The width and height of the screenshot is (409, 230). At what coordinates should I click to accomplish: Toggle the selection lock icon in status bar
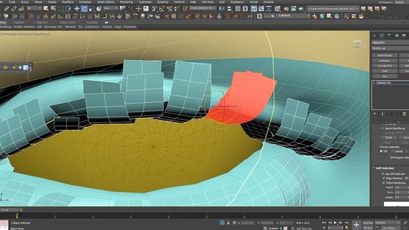pos(228,223)
